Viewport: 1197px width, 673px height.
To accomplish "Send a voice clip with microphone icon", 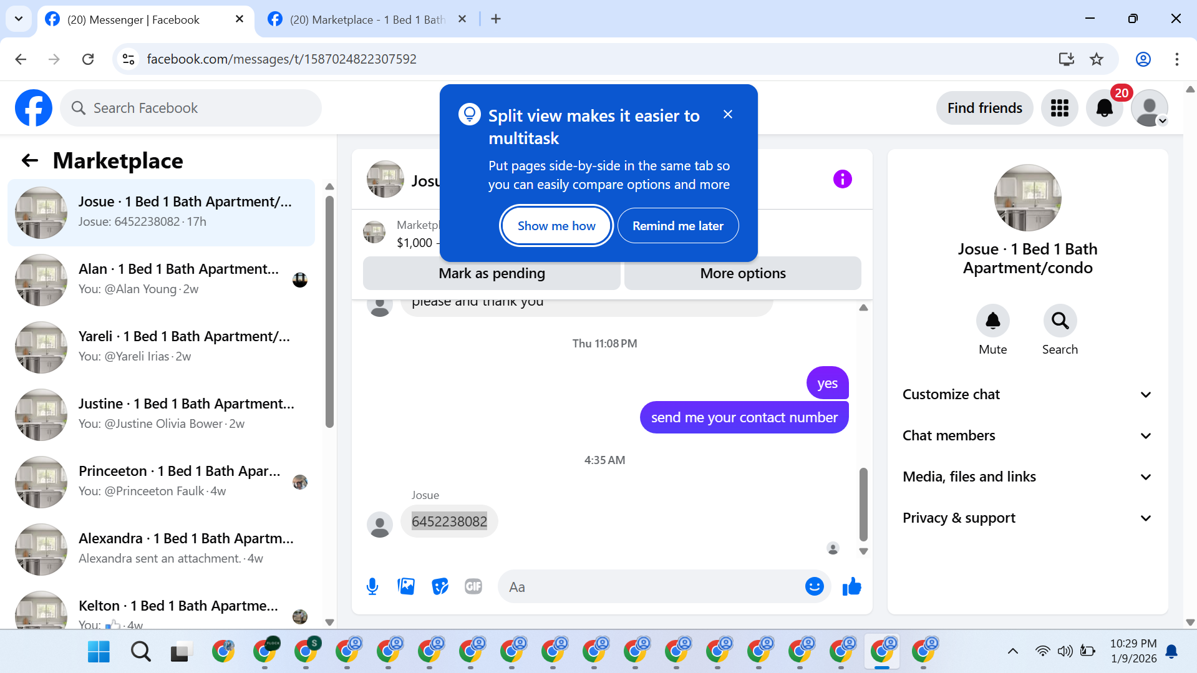I will (x=372, y=586).
